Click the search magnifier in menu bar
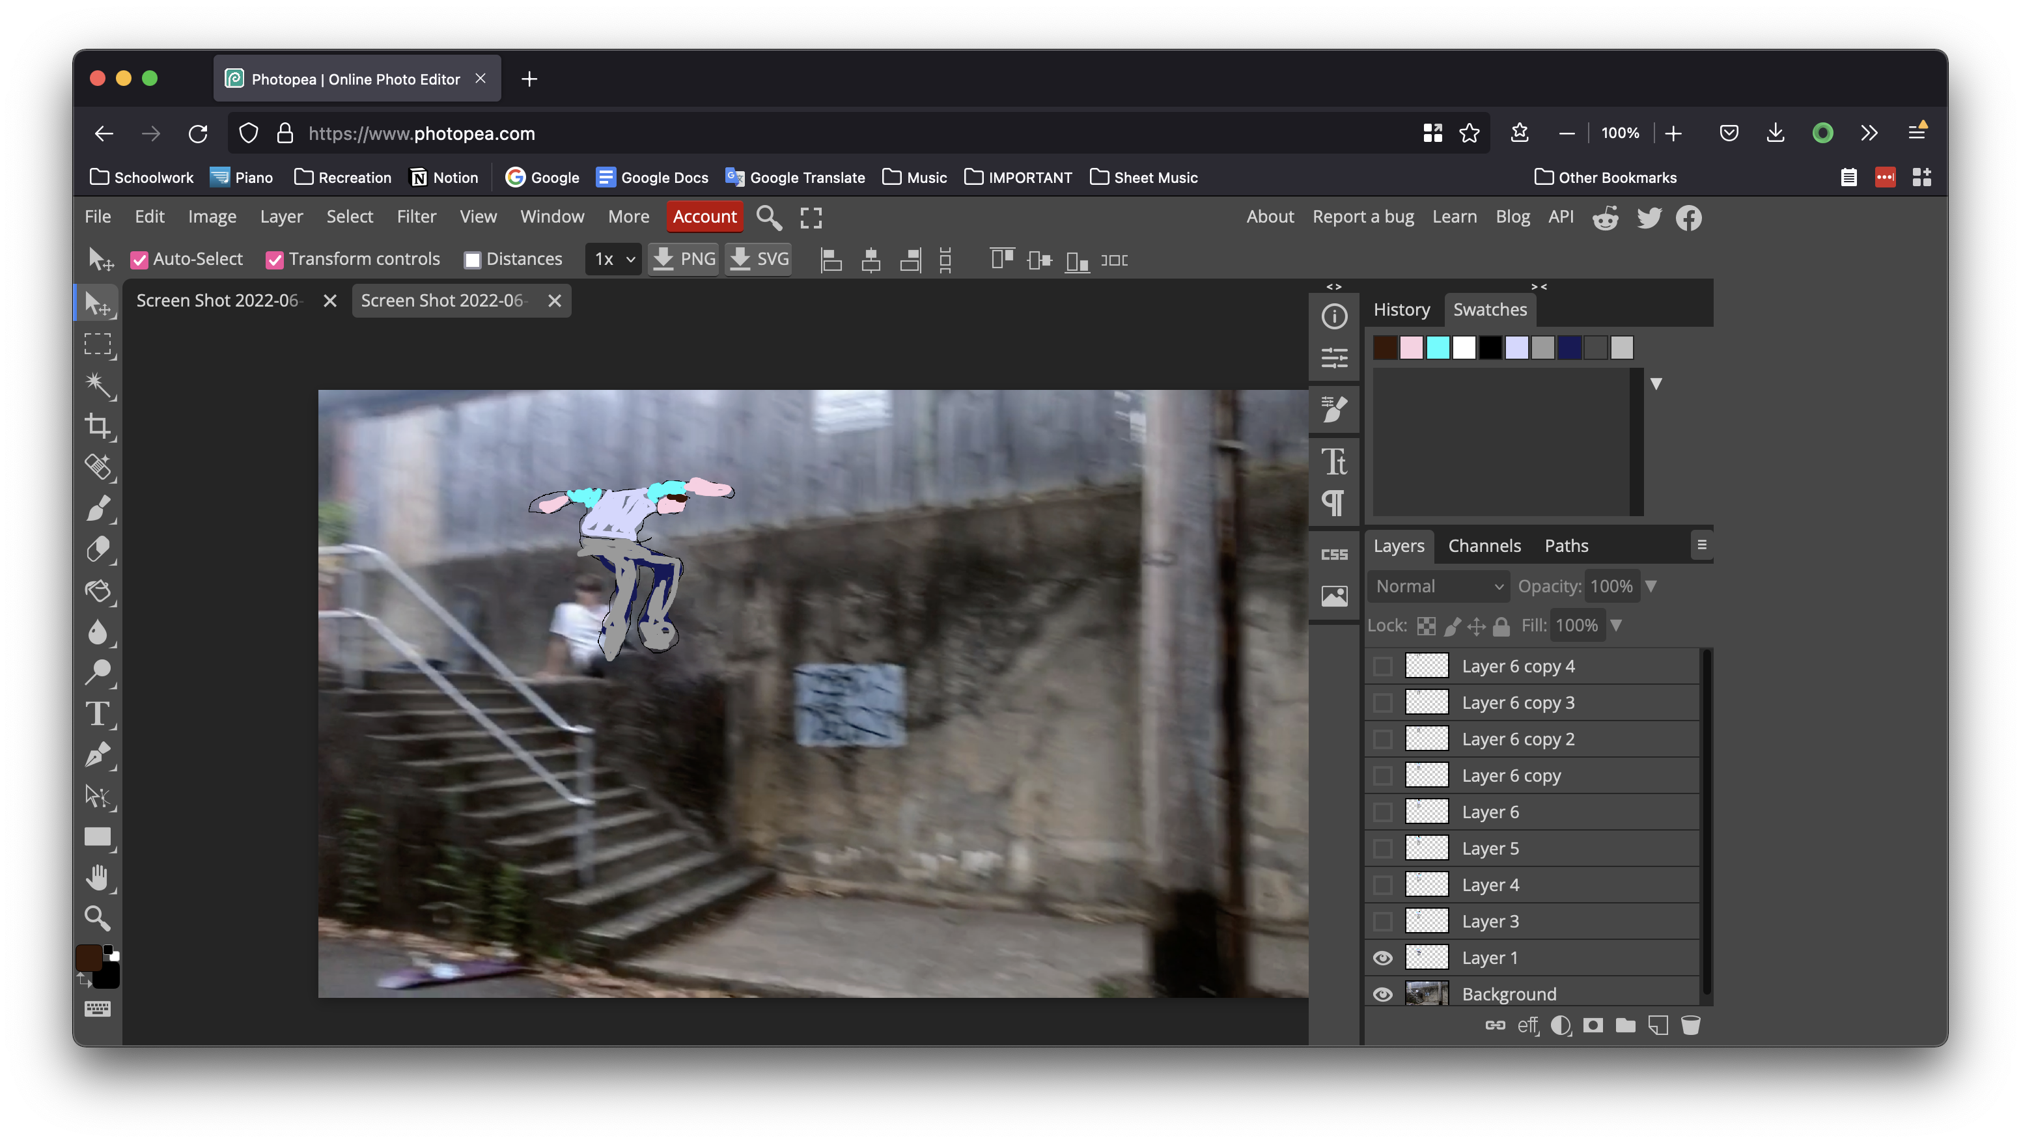 click(x=769, y=217)
